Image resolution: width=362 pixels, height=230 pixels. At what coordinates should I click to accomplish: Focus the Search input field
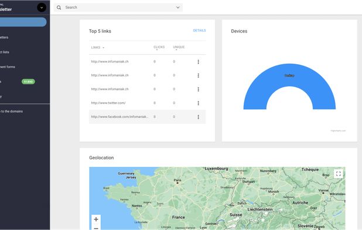[x=118, y=8]
